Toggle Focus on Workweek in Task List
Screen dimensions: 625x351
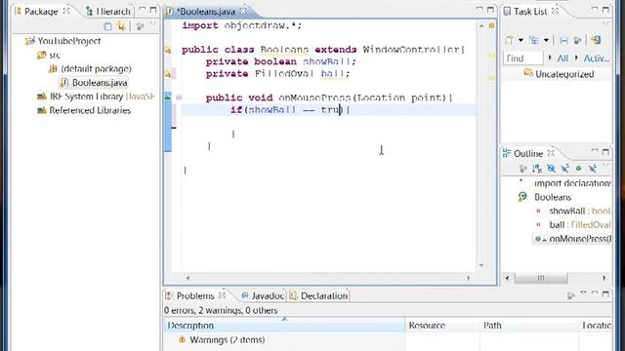coord(577,40)
